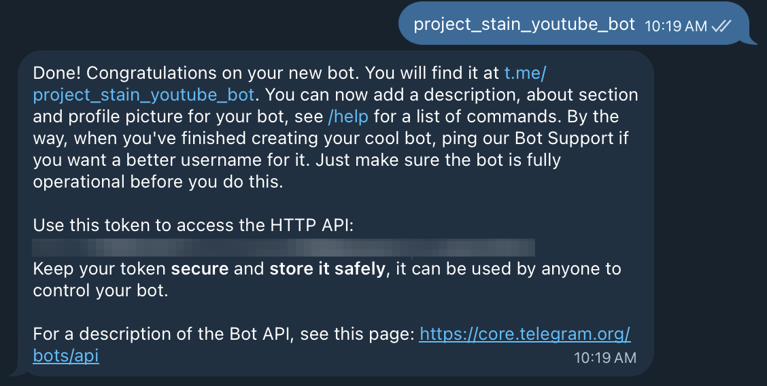Open the t.me/project_stain_youtube_bot link
The height and width of the screenshot is (386, 767).
coord(143,94)
